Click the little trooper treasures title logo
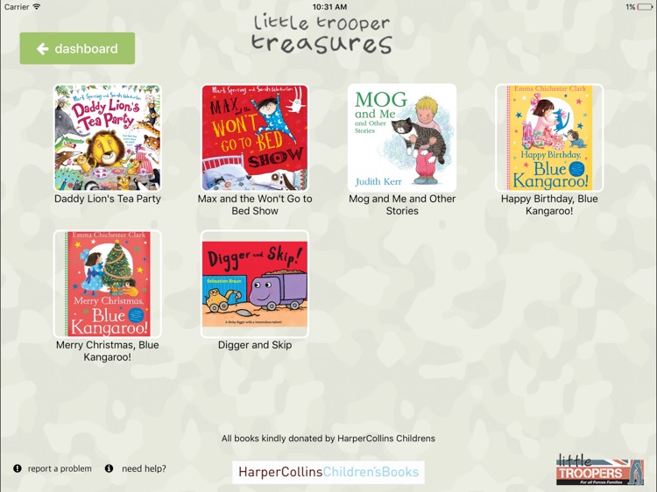Viewport: 657px width, 492px height. click(321, 33)
